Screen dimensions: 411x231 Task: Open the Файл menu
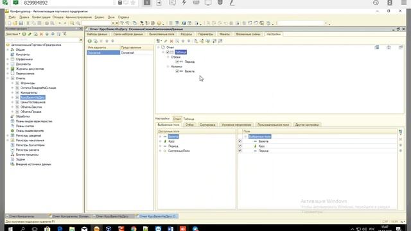(12, 17)
